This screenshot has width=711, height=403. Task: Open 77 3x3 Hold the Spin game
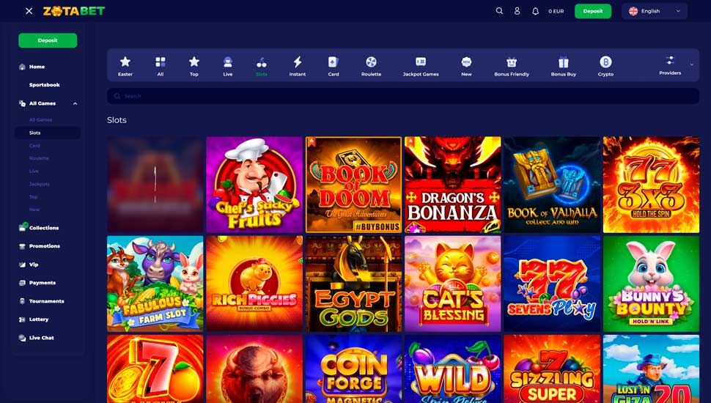[651, 185]
